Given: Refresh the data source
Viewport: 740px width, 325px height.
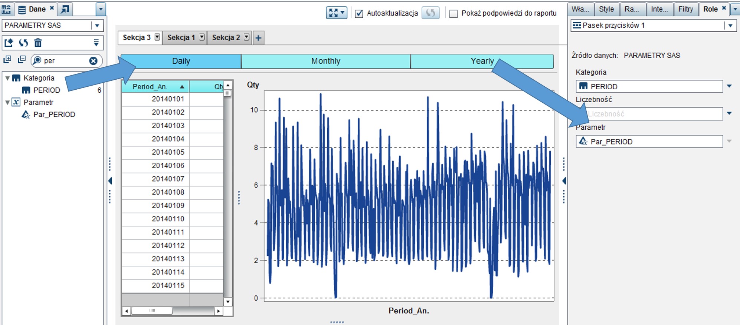Looking at the screenshot, I should pyautogui.click(x=23, y=43).
